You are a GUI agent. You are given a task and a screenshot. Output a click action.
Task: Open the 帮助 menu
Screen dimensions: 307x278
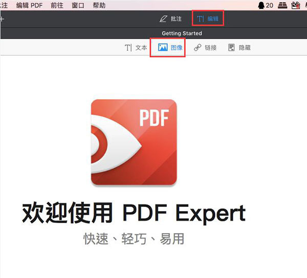tap(99, 5)
